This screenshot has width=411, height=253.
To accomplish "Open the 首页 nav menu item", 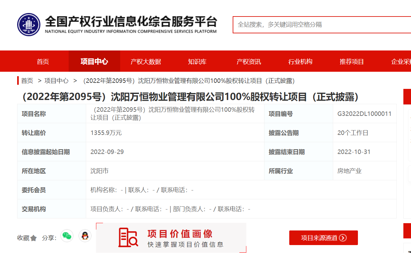I will click(43, 62).
